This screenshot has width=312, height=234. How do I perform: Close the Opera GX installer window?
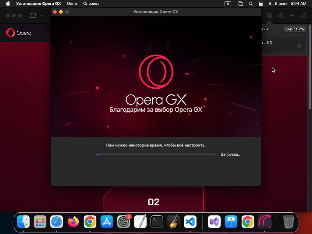click(55, 12)
